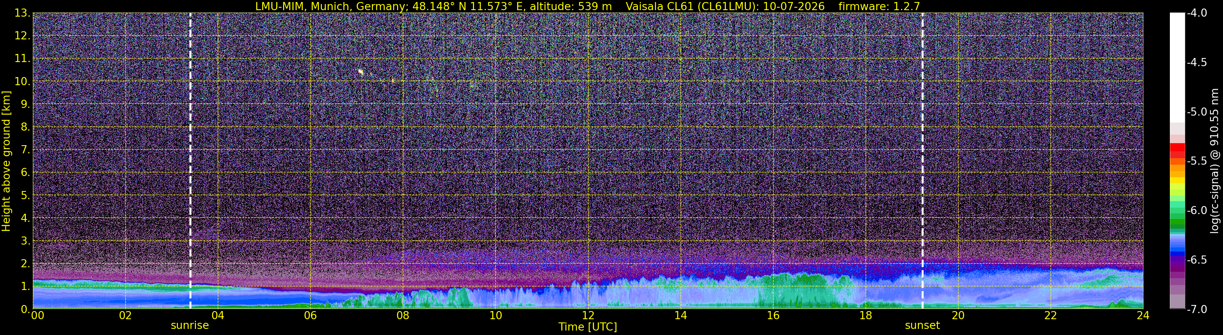
Task: Click the height axis tick '4.'
Action: [25, 218]
